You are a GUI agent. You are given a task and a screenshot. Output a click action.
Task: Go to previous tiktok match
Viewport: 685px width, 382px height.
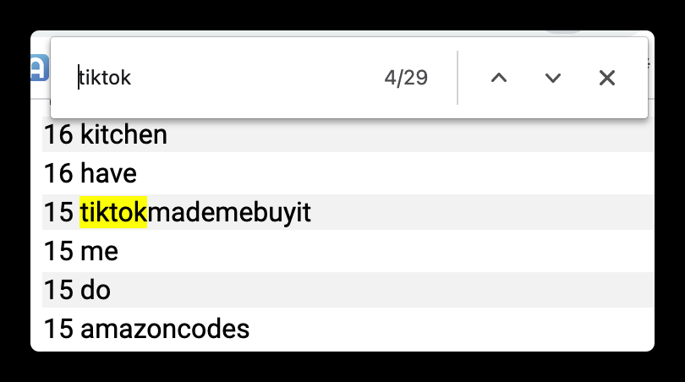499,79
